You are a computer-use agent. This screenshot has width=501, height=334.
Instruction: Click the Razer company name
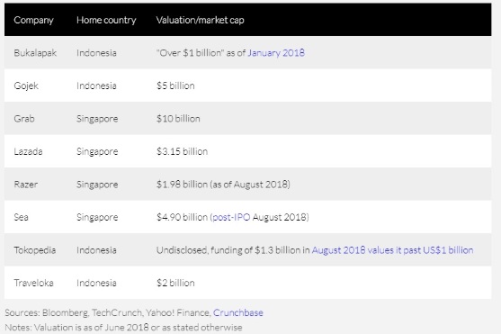[x=26, y=185]
